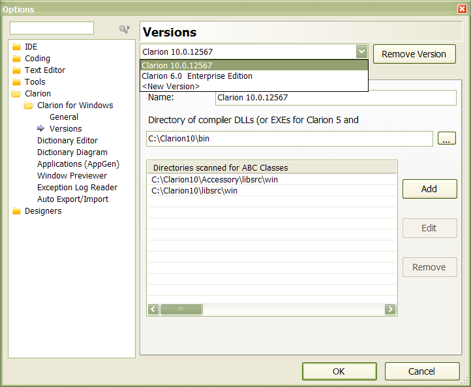Image resolution: width=471 pixels, height=387 pixels.
Task: Click the Tools folder icon
Action: pos(17,82)
